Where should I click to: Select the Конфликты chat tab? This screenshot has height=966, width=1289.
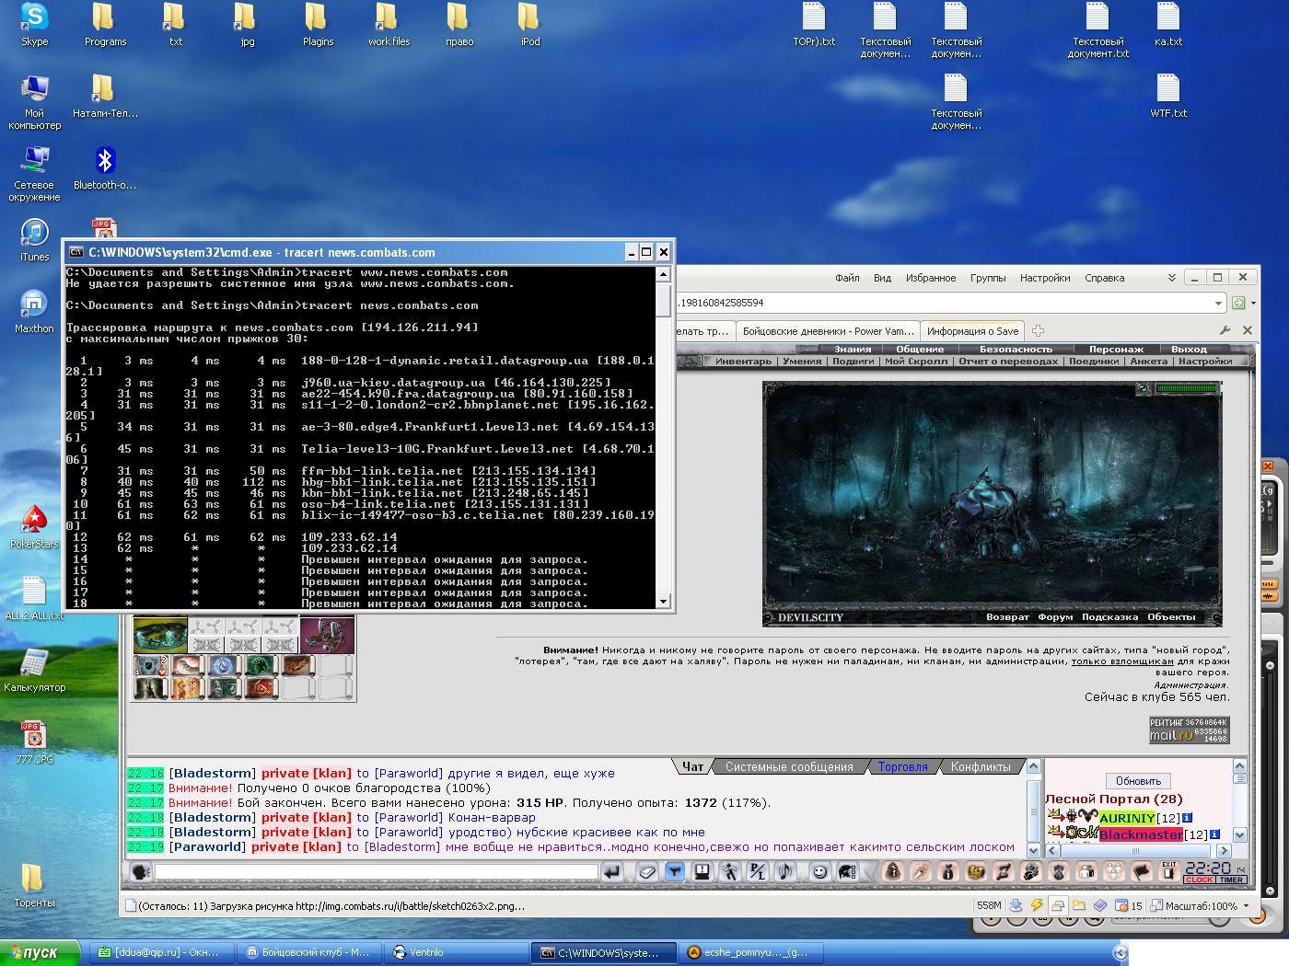tap(981, 766)
